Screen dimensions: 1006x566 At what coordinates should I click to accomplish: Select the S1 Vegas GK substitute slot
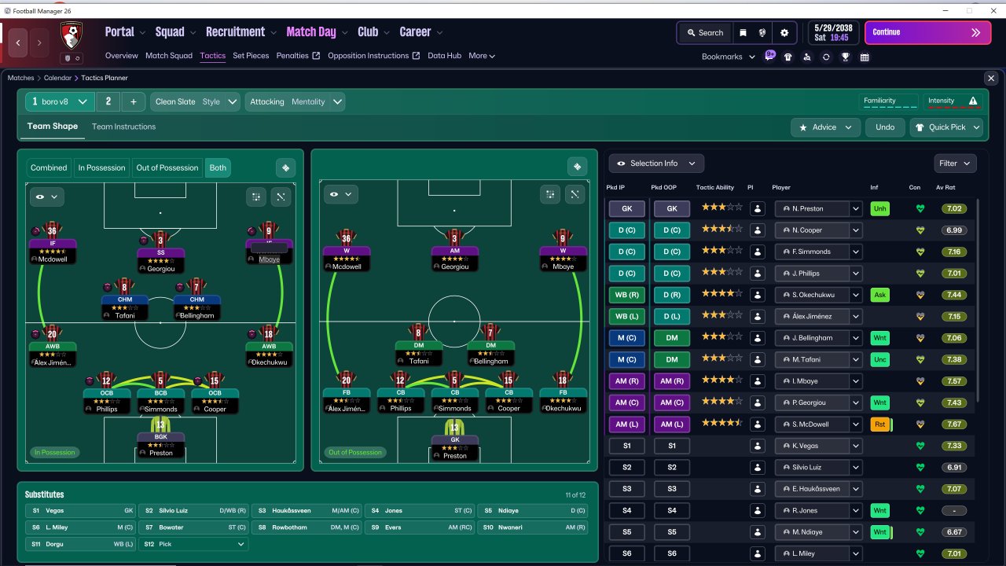click(79, 511)
